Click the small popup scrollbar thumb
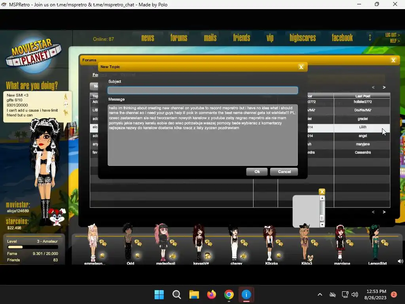The height and width of the screenshot is (304, 405). 322,218
